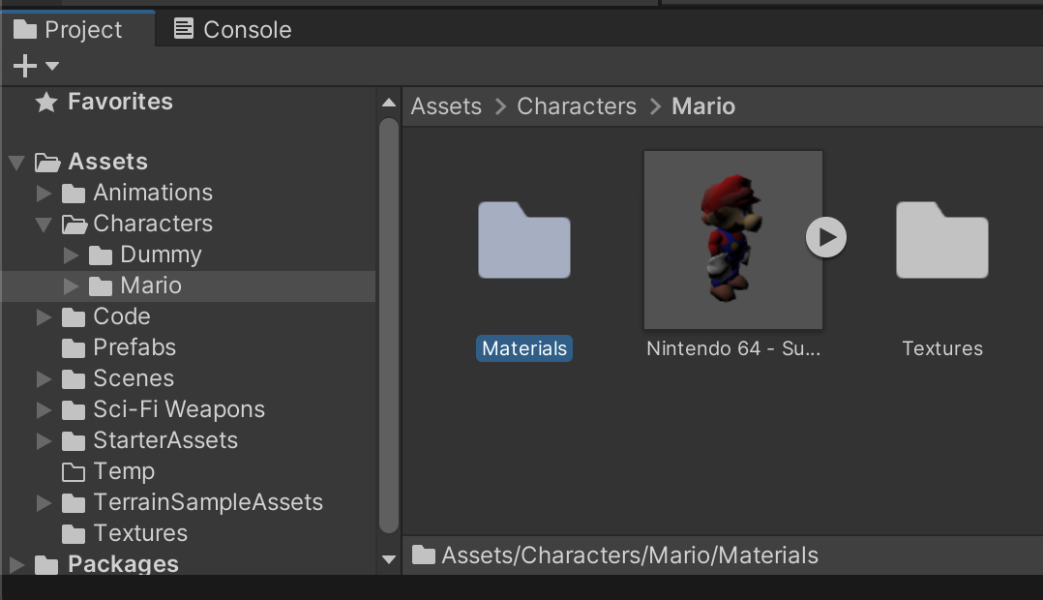
Task: Open the Textures folder icon in grid
Action: tap(941, 240)
